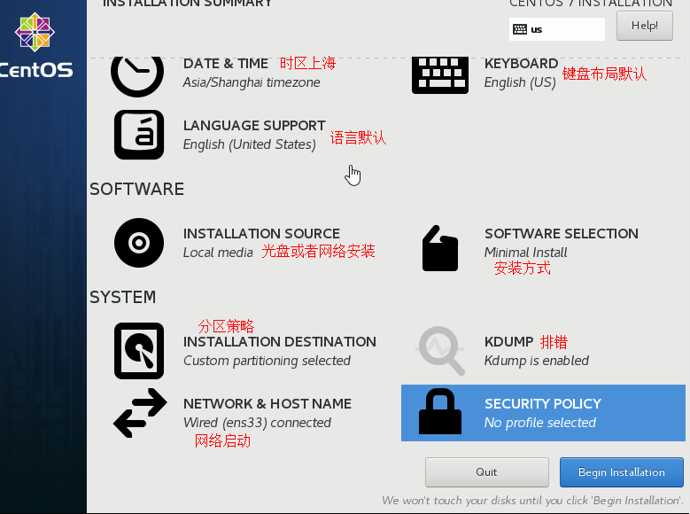The image size is (690, 514).
Task: Click Custom partitioning selected text
Action: click(267, 361)
